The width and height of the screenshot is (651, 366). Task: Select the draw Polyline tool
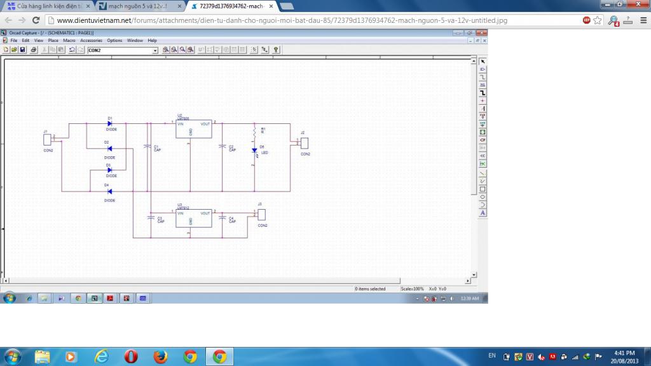click(483, 181)
